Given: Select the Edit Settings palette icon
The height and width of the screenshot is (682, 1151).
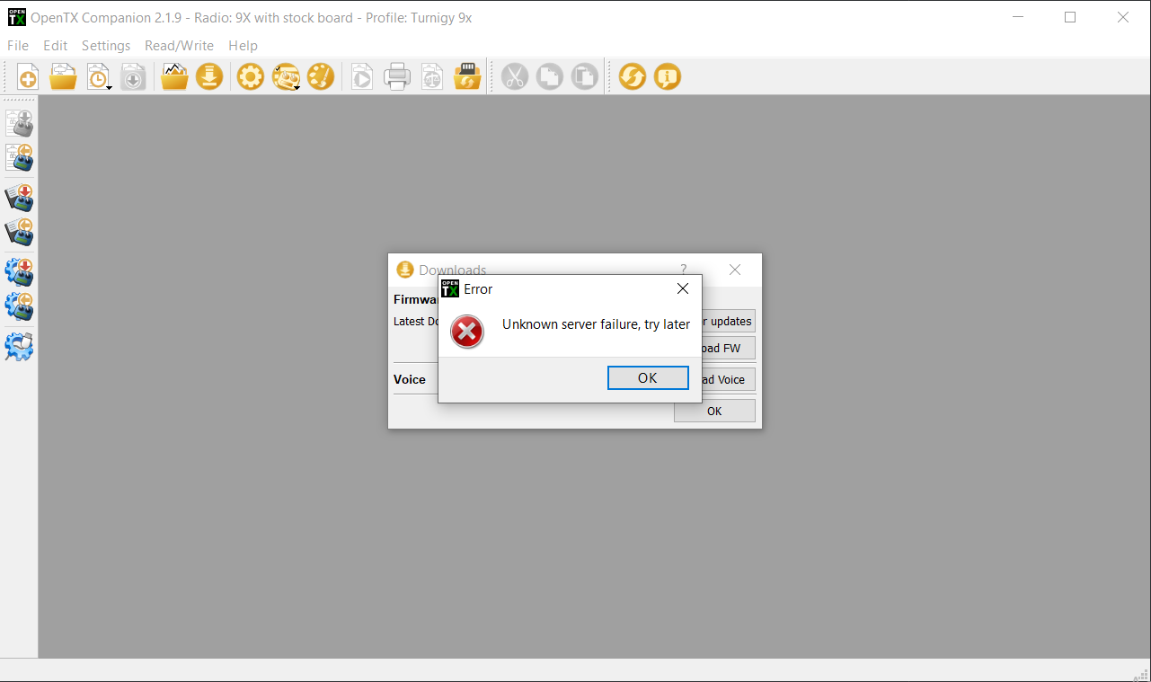Looking at the screenshot, I should [x=320, y=76].
